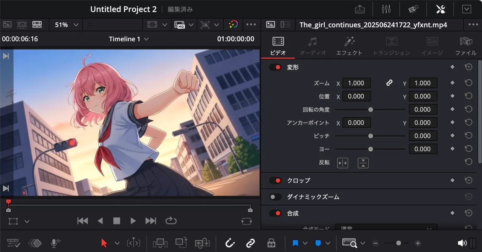Click the timeline zoom magnifier icon
The width and height of the screenshot is (482, 252).
(350, 243)
